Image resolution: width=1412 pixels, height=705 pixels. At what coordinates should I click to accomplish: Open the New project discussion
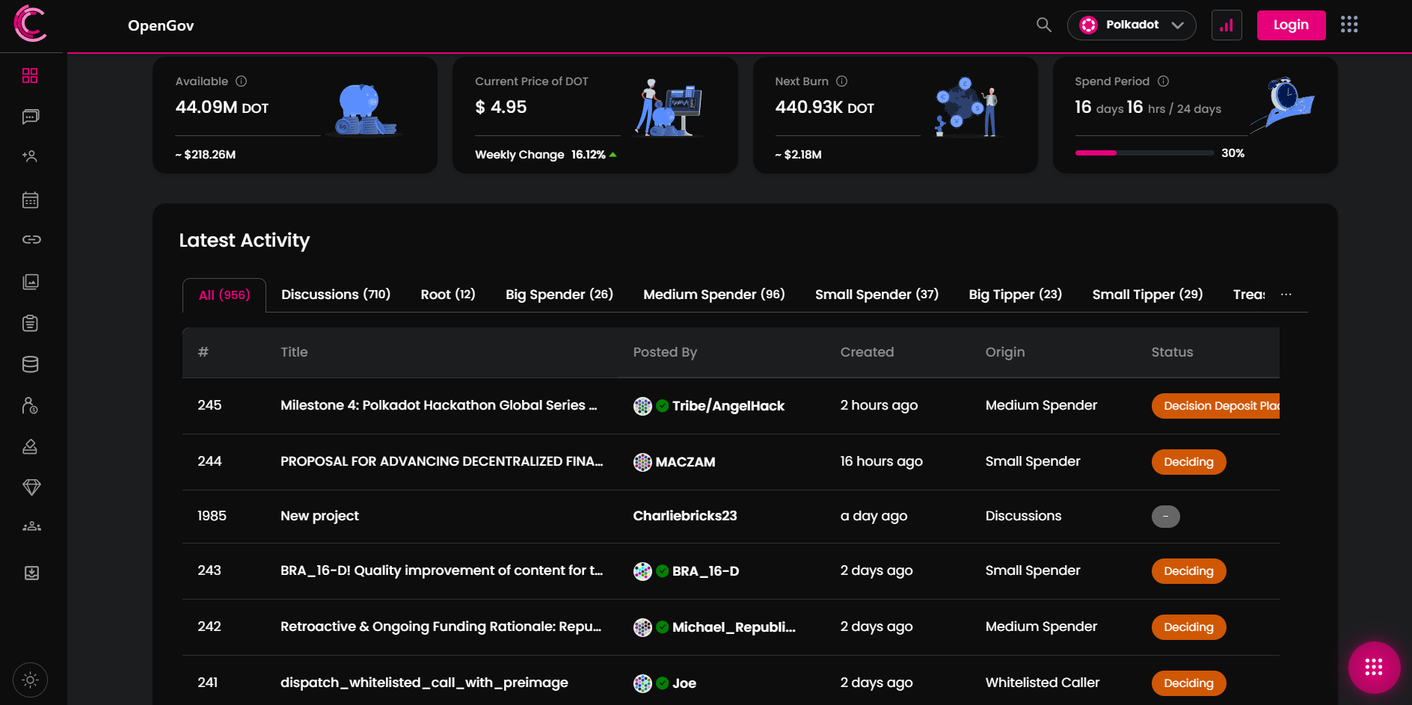[319, 516]
